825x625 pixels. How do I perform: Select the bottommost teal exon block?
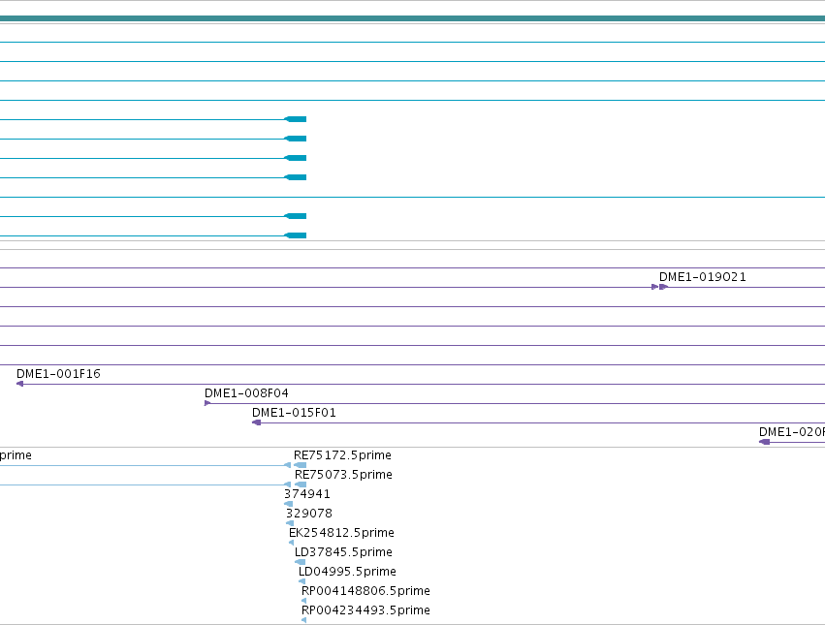295,235
